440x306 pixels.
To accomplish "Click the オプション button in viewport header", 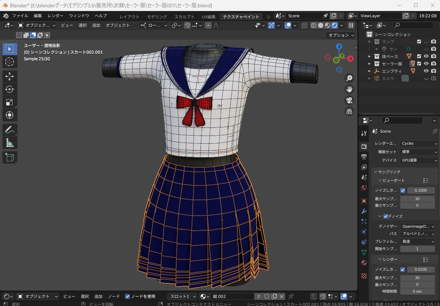I will (x=340, y=35).
